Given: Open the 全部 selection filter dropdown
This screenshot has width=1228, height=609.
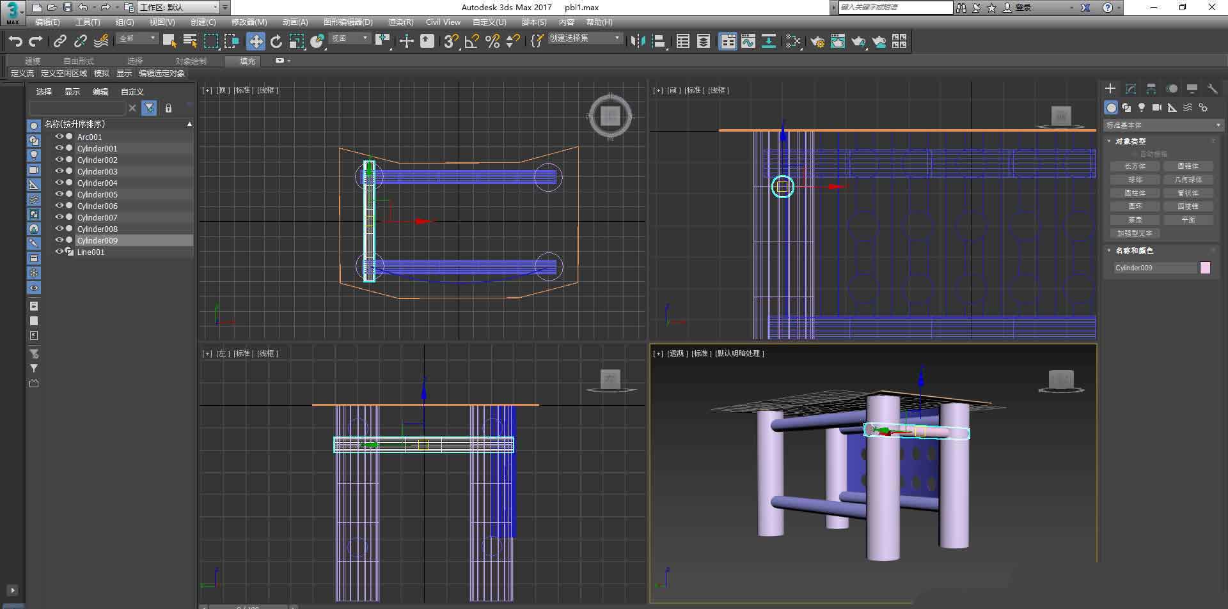Looking at the screenshot, I should 138,38.
